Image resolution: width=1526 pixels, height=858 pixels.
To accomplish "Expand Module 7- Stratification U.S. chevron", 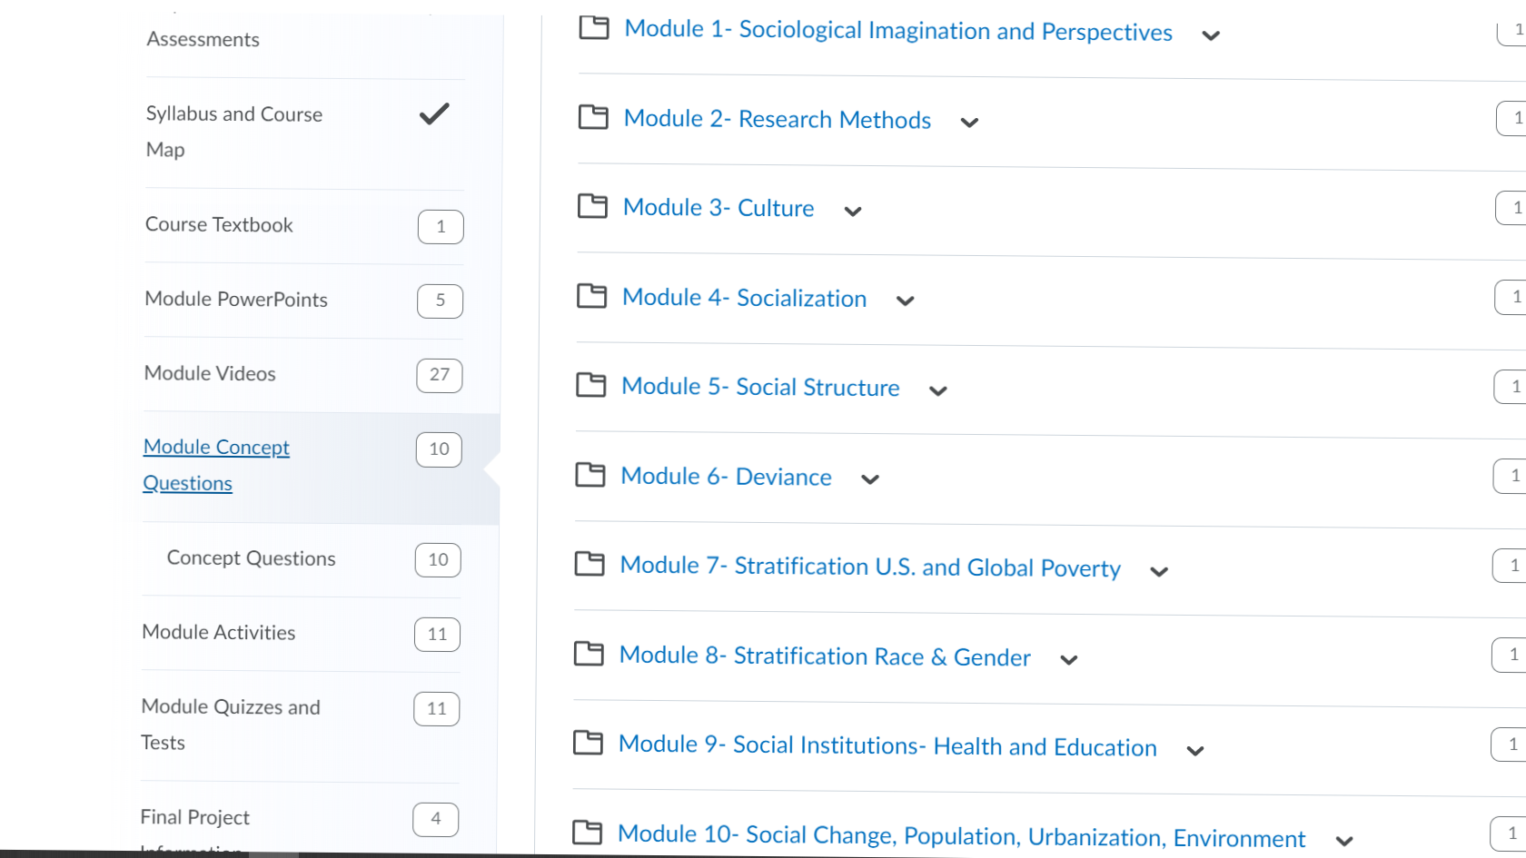I will point(1159,571).
